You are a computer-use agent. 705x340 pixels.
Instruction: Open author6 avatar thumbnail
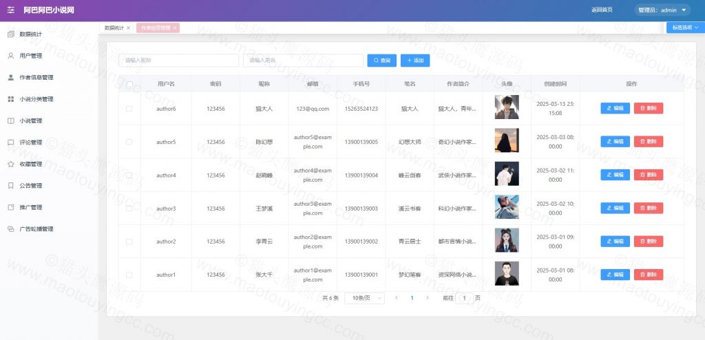[x=507, y=107]
